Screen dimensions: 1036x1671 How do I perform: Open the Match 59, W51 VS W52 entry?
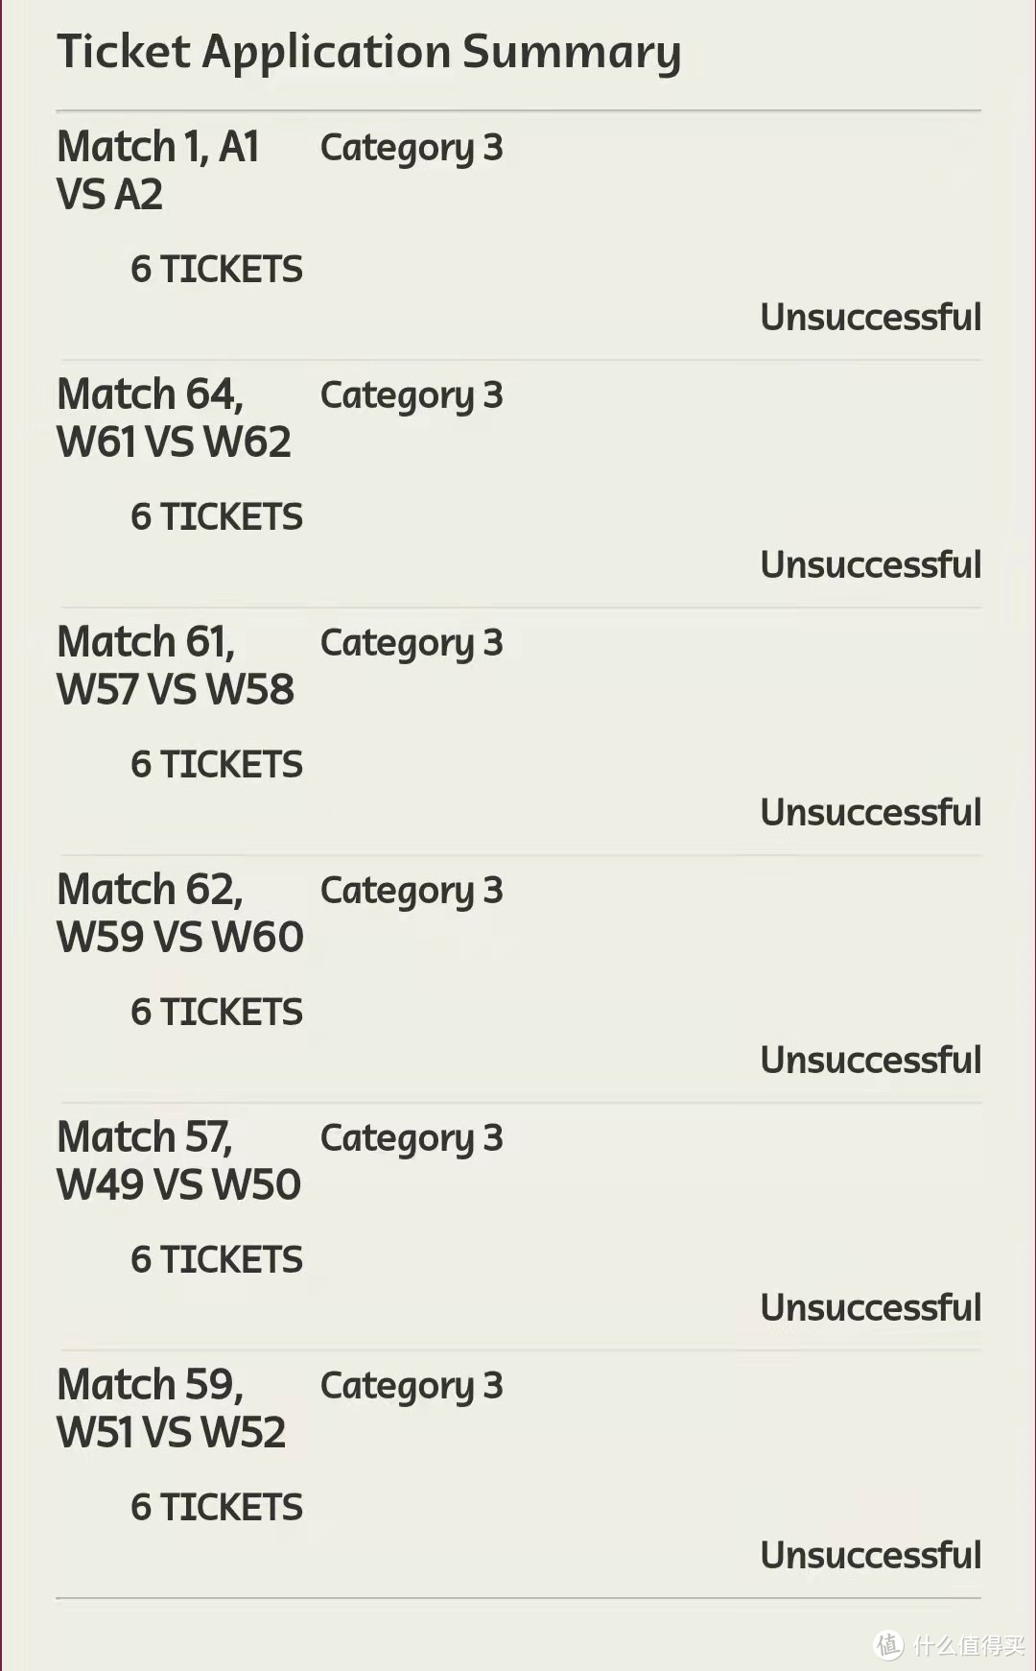172,1409
